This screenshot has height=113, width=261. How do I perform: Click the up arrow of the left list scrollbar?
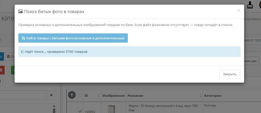[54, 106]
